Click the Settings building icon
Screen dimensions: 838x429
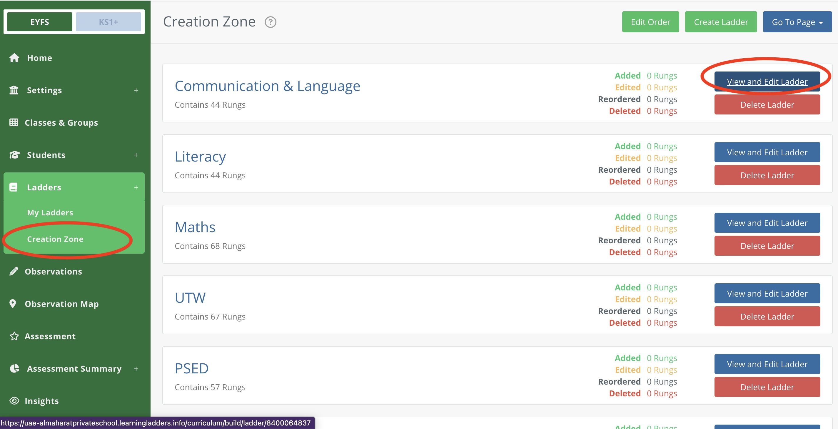(x=14, y=90)
